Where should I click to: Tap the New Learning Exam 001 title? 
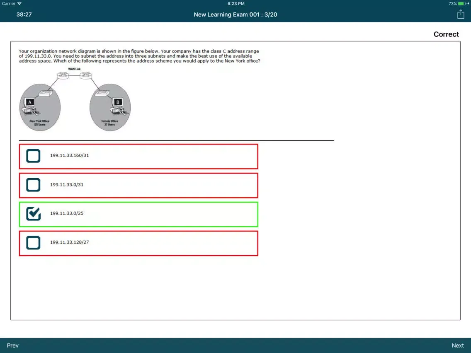click(235, 15)
